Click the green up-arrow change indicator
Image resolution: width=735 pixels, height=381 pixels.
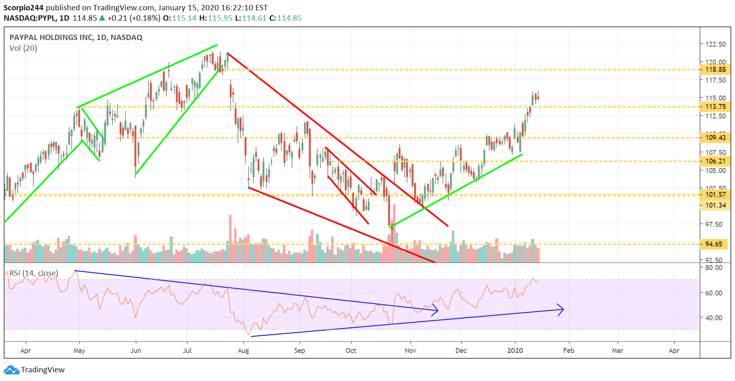102,18
